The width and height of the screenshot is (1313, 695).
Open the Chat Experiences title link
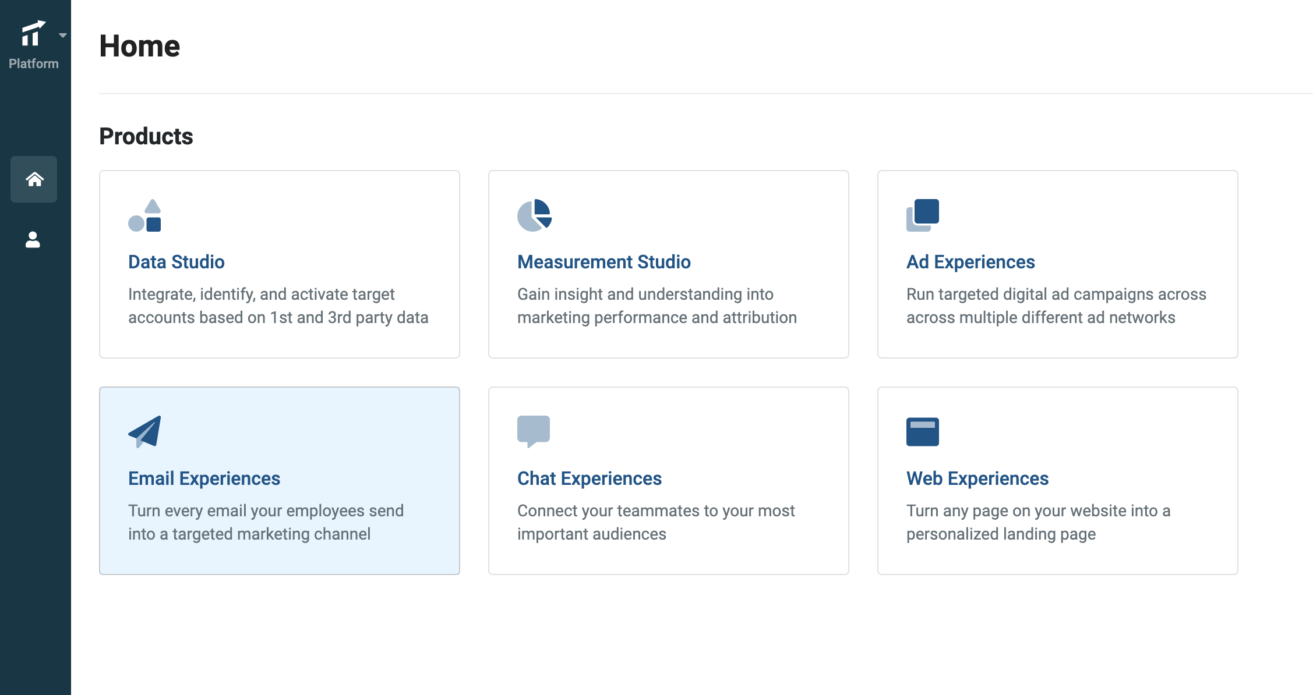click(590, 478)
